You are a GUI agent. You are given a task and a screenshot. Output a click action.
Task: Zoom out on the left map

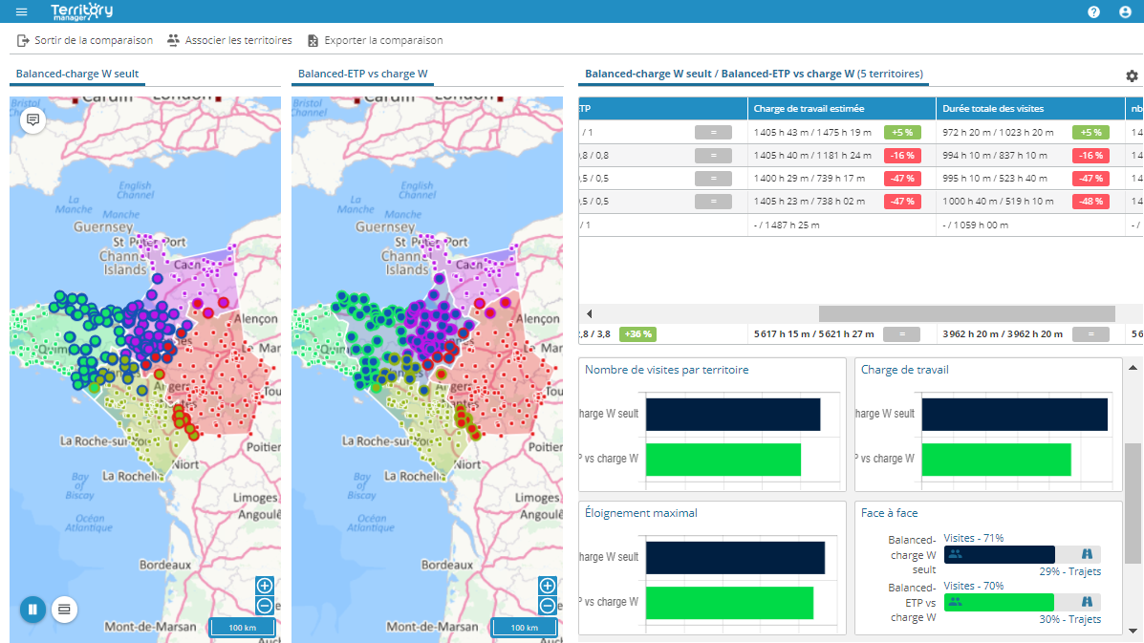[x=265, y=606]
